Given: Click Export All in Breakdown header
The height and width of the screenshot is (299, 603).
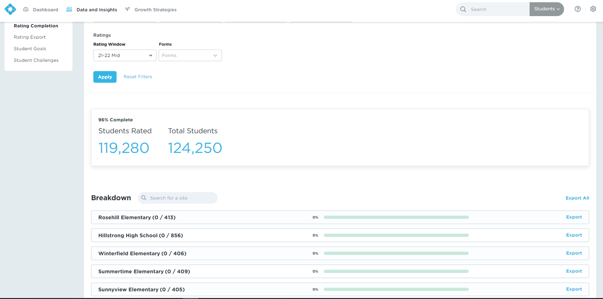Looking at the screenshot, I should point(577,198).
